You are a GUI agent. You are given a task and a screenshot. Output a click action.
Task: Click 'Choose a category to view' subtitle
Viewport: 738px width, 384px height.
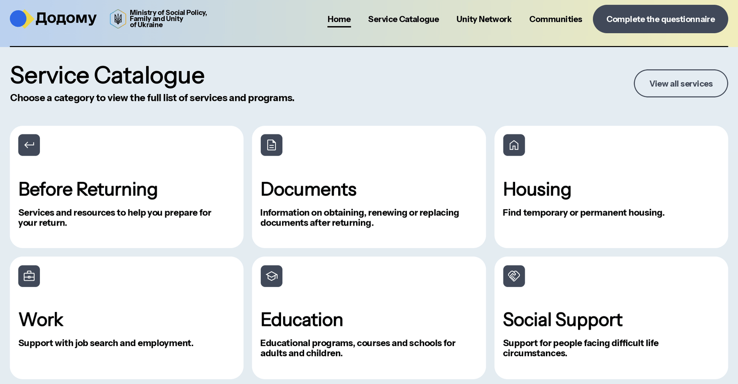152,98
